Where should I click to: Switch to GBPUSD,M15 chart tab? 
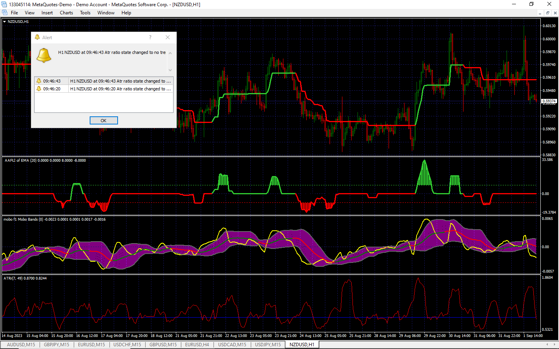point(163,344)
